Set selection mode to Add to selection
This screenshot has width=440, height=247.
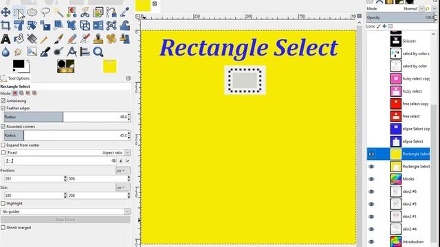[x=21, y=93]
